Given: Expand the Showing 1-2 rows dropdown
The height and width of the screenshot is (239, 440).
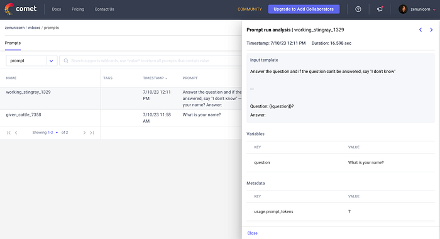Looking at the screenshot, I should 57,133.
